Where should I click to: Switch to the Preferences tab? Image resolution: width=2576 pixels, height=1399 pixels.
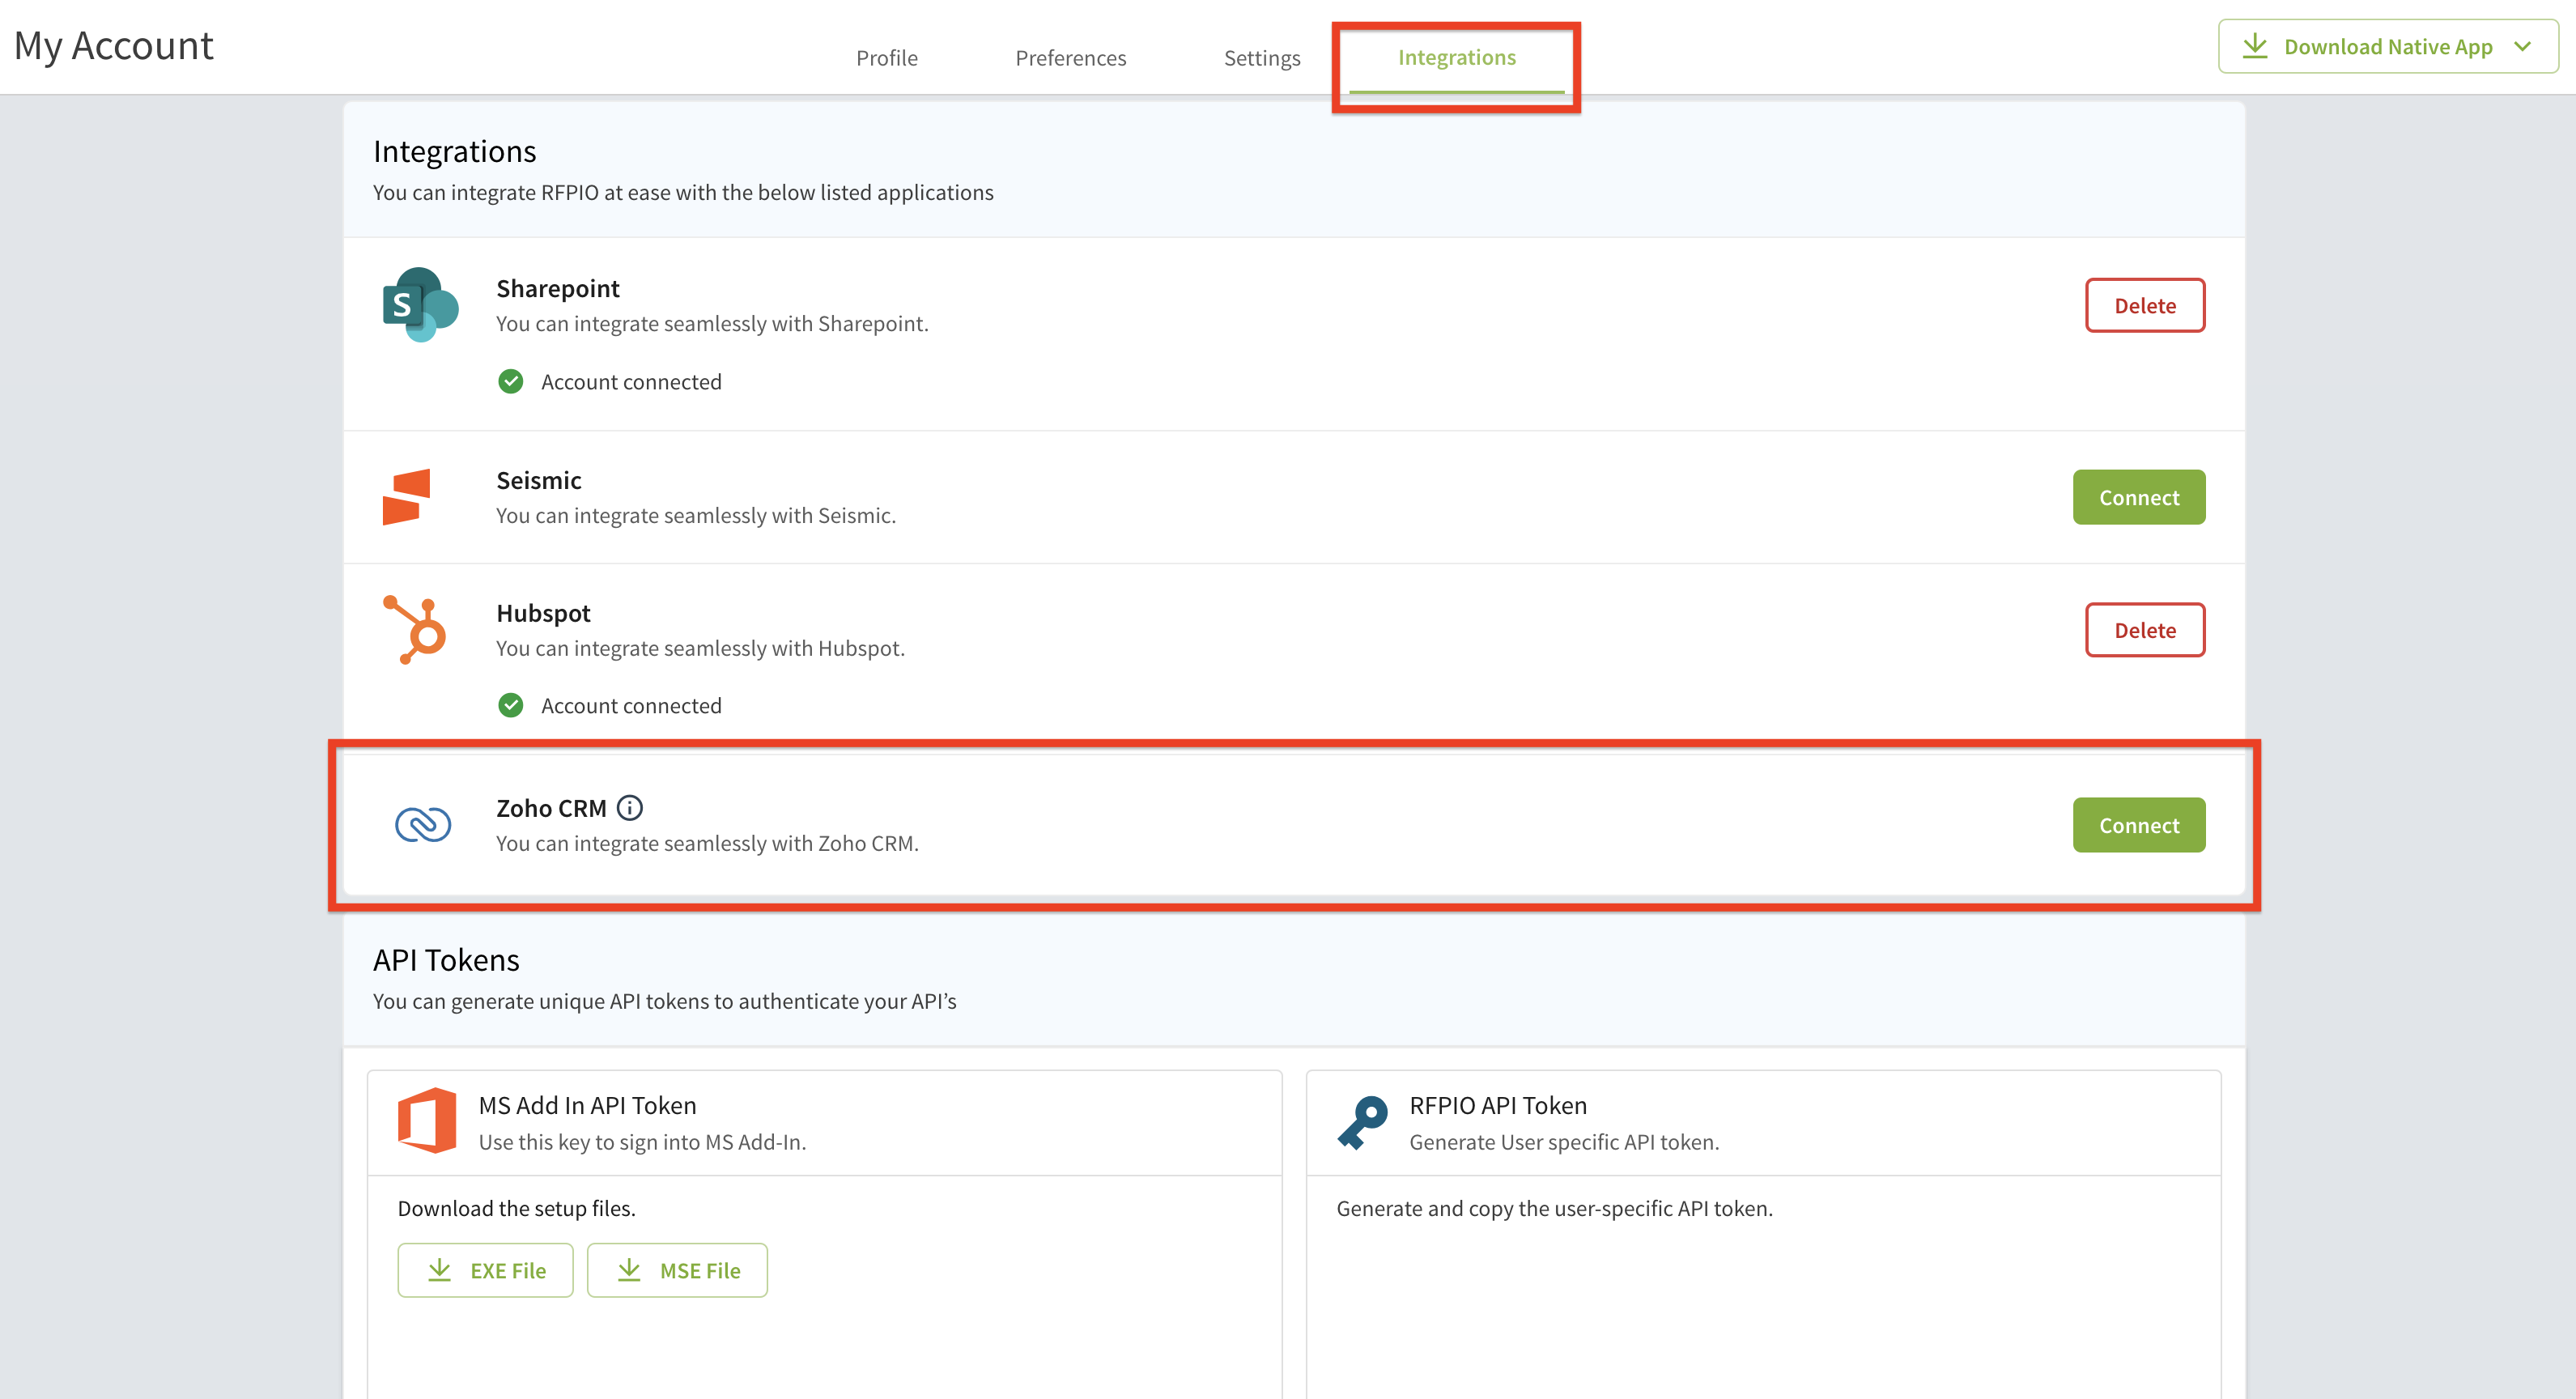[x=1070, y=58]
